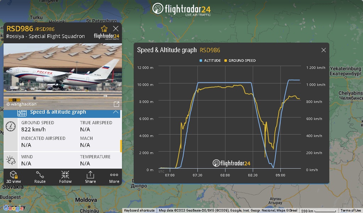The image size is (363, 213).
Task: Click the 08:00 time label on graph
Action: [x=225, y=175]
